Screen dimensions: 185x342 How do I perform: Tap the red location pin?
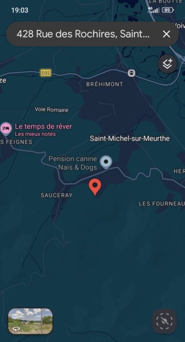tap(95, 187)
